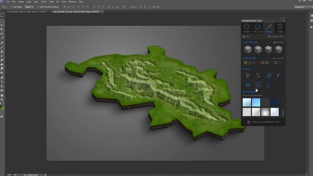Change screen mode icon at toolbox bottom
313x176 pixels.
coord(2,116)
